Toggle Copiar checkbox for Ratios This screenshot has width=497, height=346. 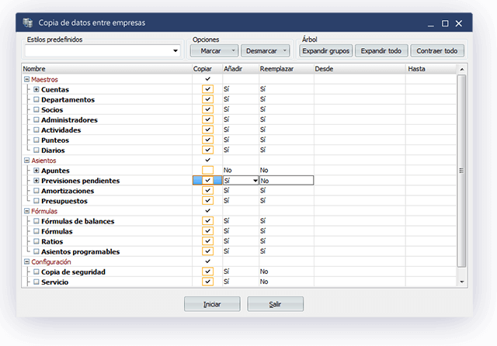[x=207, y=241]
